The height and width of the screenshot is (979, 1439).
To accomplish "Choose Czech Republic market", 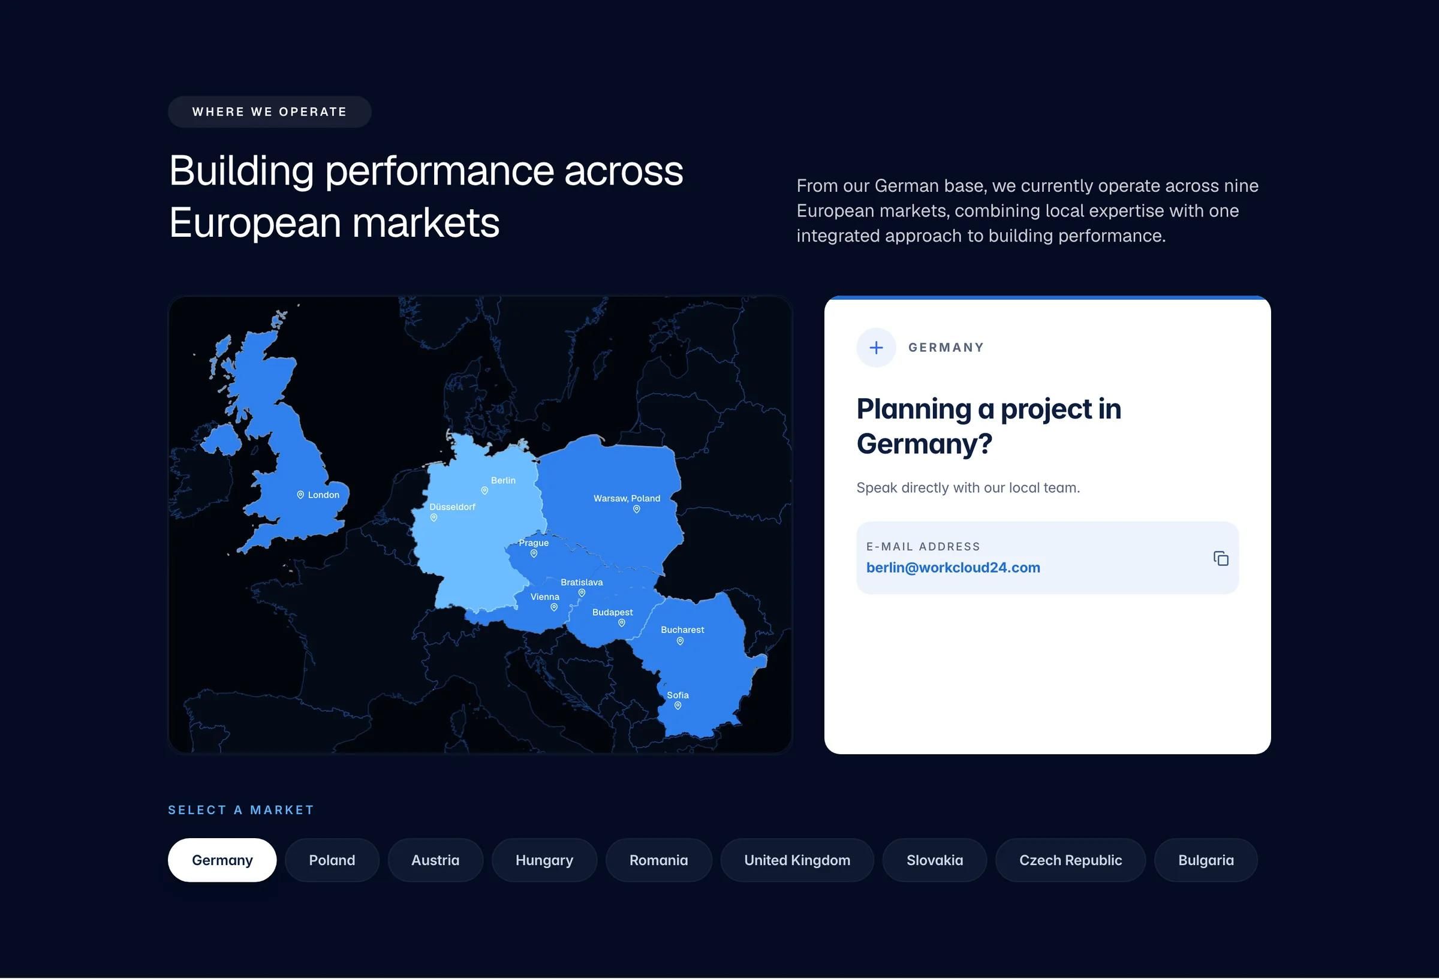I will (x=1071, y=860).
